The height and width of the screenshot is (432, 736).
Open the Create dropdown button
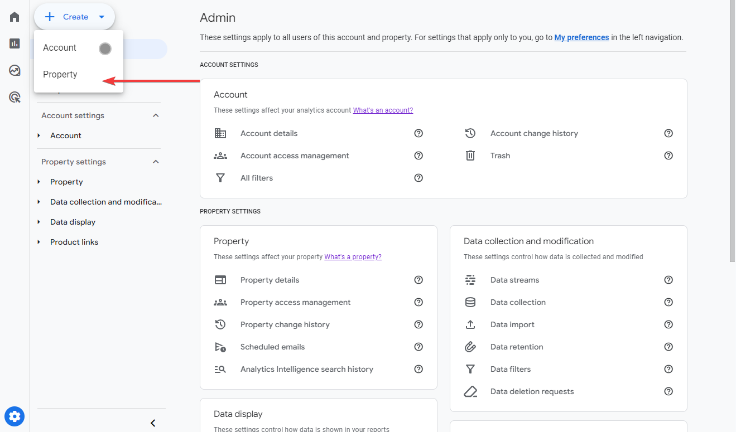(75, 17)
